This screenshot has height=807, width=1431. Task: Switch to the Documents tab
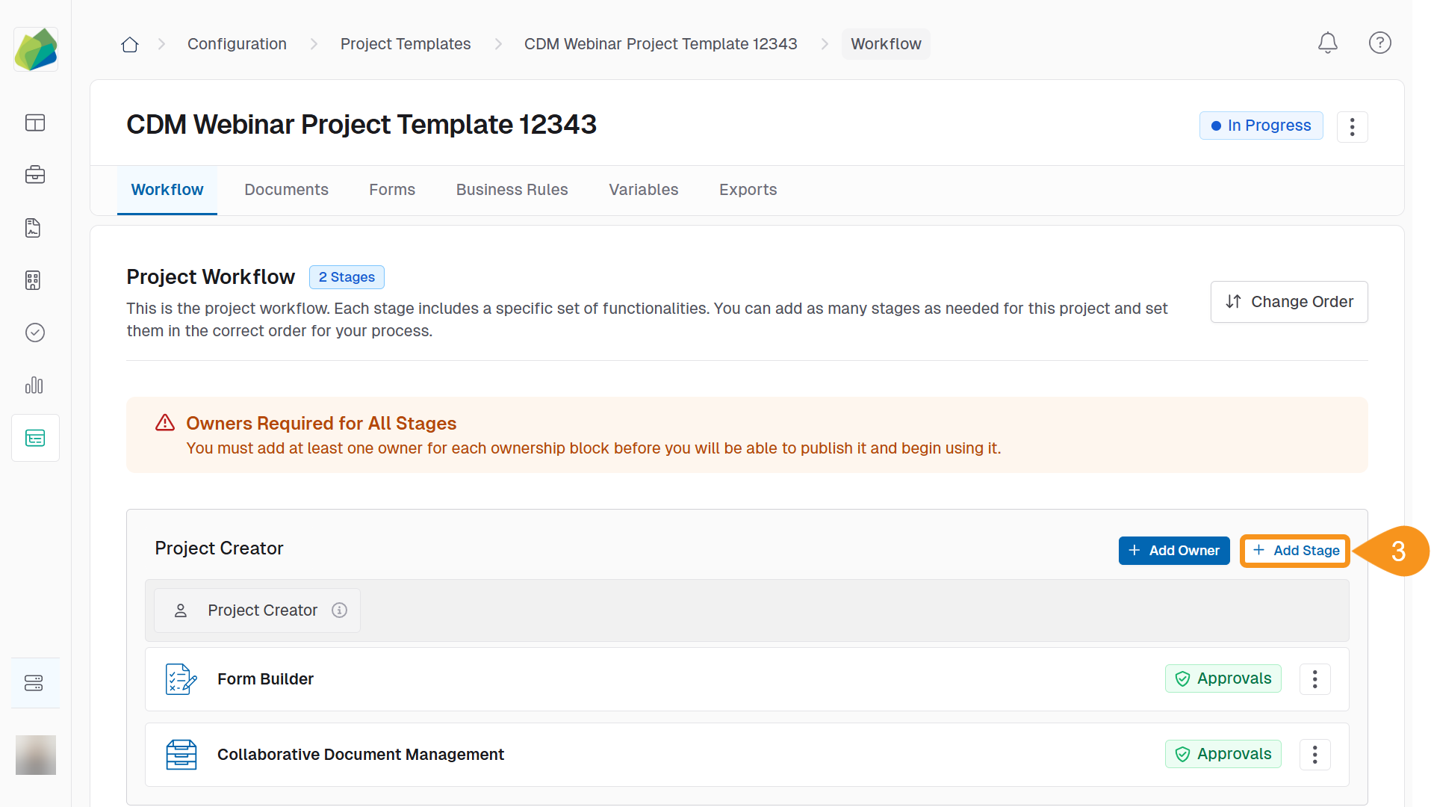[286, 190]
